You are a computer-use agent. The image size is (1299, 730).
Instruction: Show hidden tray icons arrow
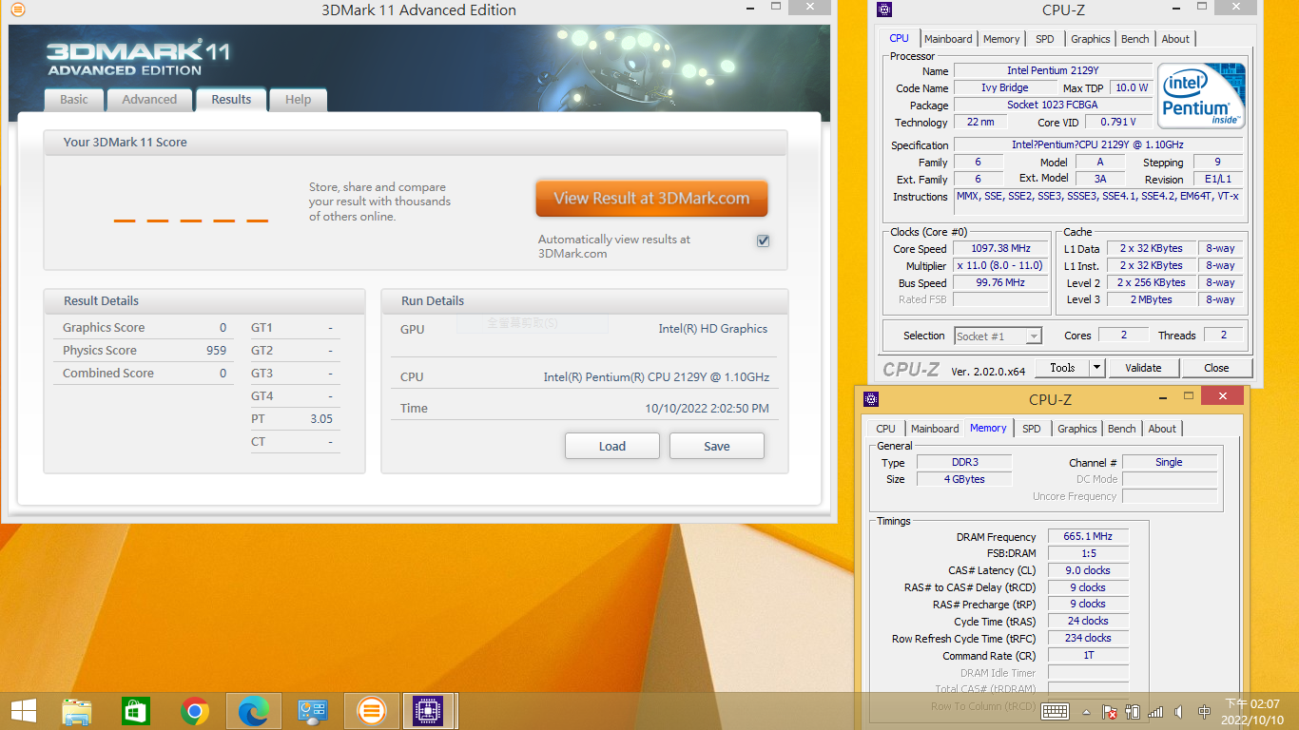tap(1087, 711)
